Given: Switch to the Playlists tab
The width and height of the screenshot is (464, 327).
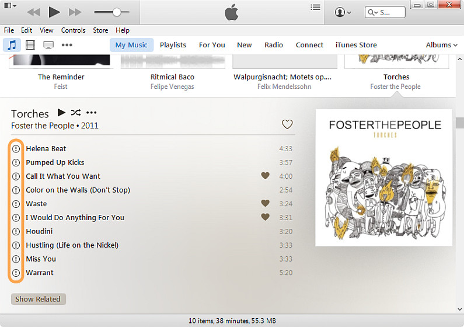Looking at the screenshot, I should [x=173, y=45].
